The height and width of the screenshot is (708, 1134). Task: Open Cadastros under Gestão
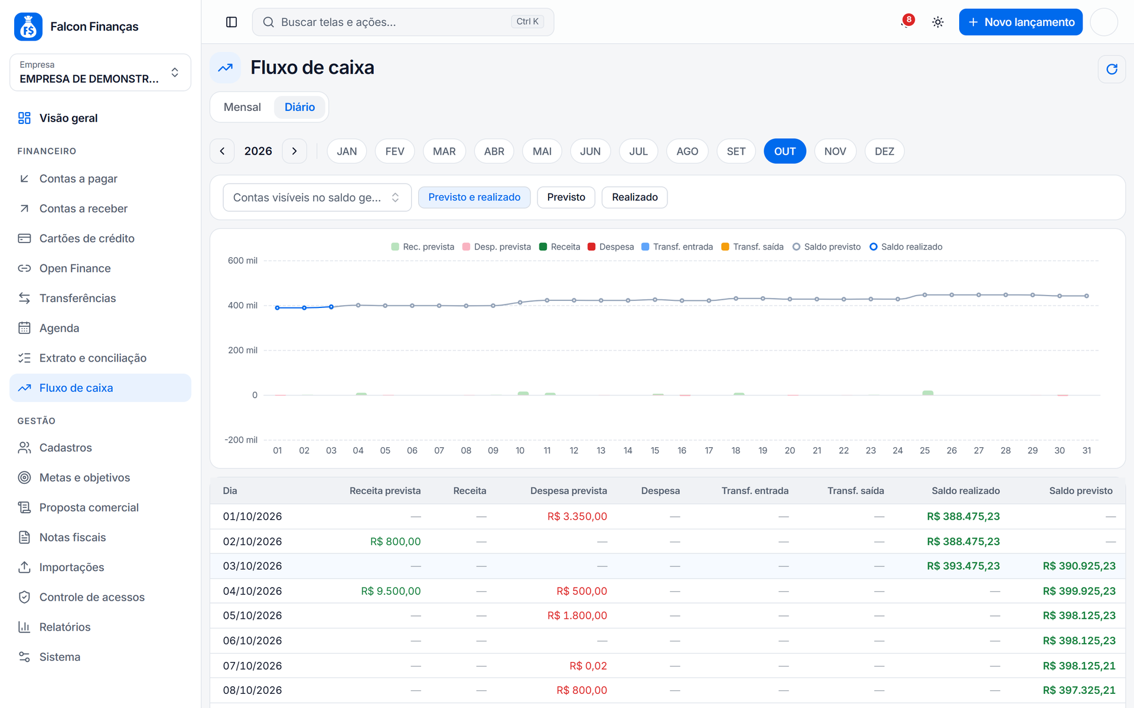point(100,448)
